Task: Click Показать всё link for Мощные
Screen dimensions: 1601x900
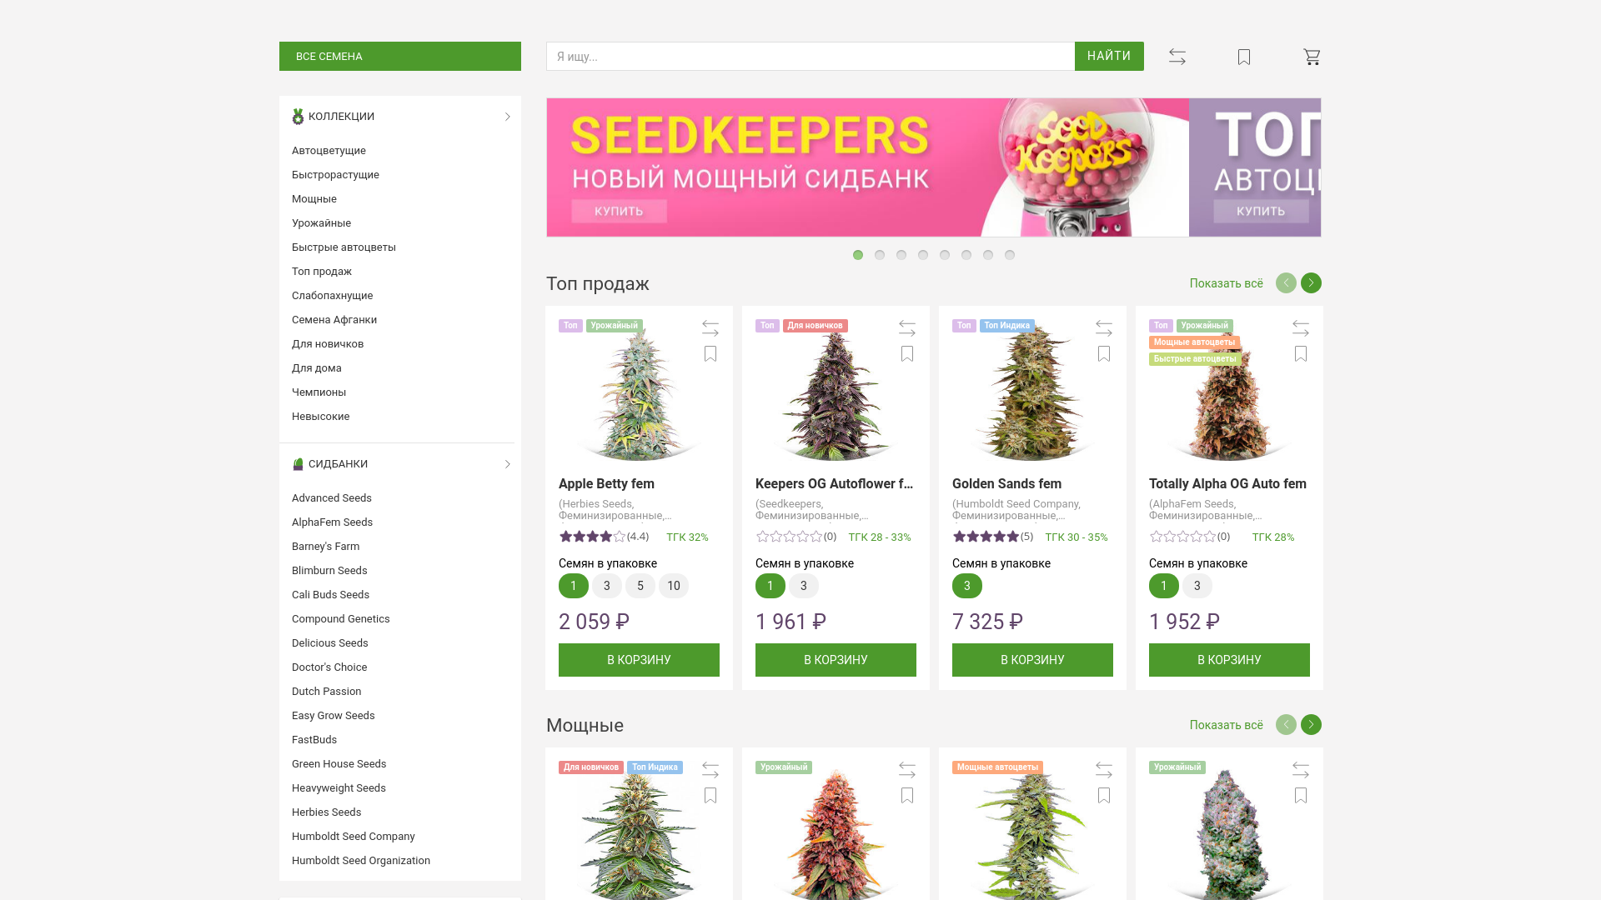Action: pyautogui.click(x=1226, y=725)
